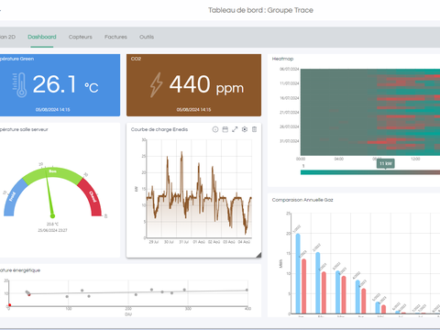Open calendar date picker on Enedis widget
The width and height of the screenshot is (440, 330).
coord(225,129)
